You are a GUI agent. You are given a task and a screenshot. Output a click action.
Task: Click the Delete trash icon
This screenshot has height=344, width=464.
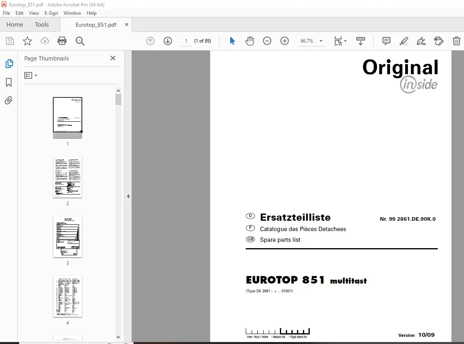(456, 41)
